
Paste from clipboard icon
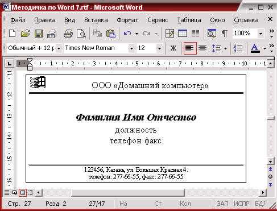click(x=111, y=34)
